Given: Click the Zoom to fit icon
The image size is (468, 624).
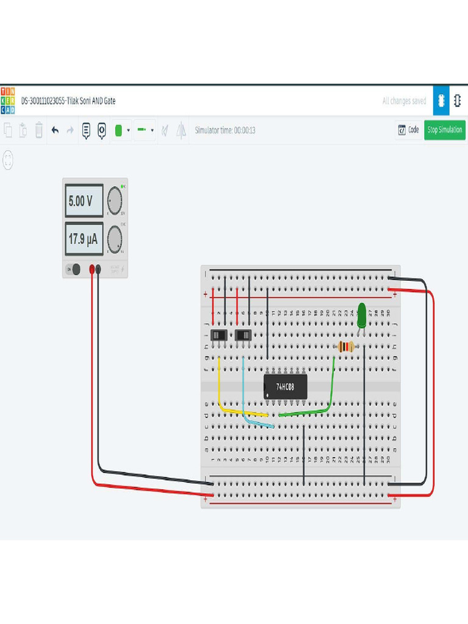Looking at the screenshot, I should (7, 160).
